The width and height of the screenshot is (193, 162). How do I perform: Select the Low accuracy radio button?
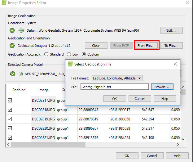[69, 54]
